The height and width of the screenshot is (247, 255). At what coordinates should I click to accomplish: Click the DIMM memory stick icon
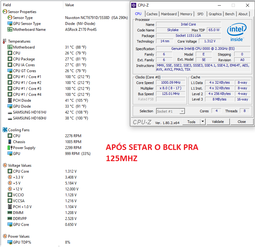click(10, 212)
